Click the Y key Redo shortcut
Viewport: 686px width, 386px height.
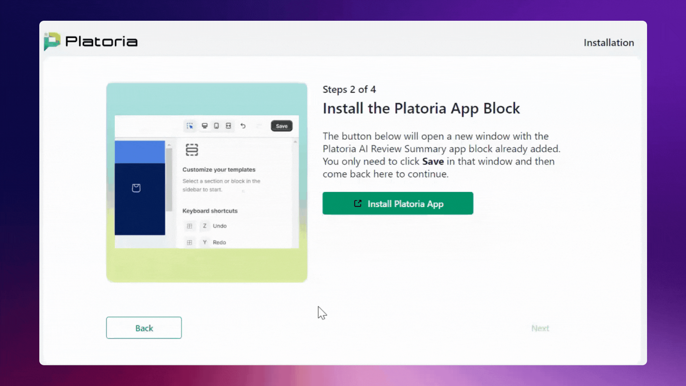click(x=205, y=242)
